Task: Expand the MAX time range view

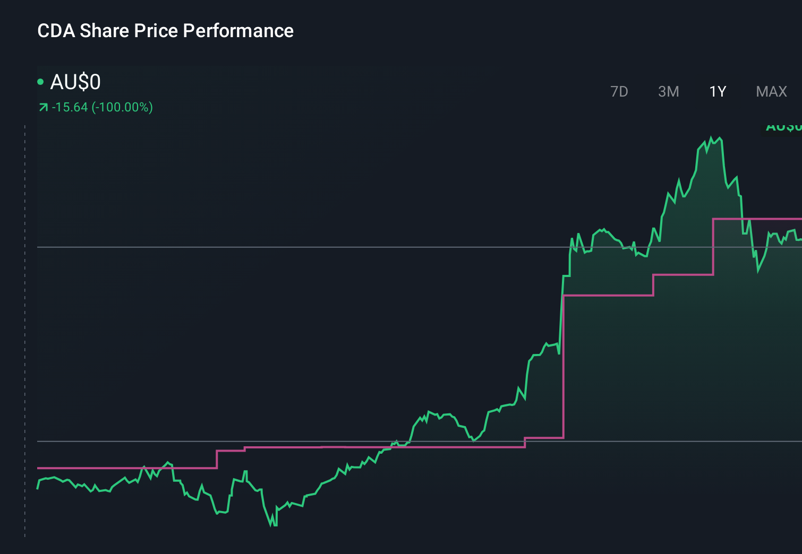Action: (771, 91)
